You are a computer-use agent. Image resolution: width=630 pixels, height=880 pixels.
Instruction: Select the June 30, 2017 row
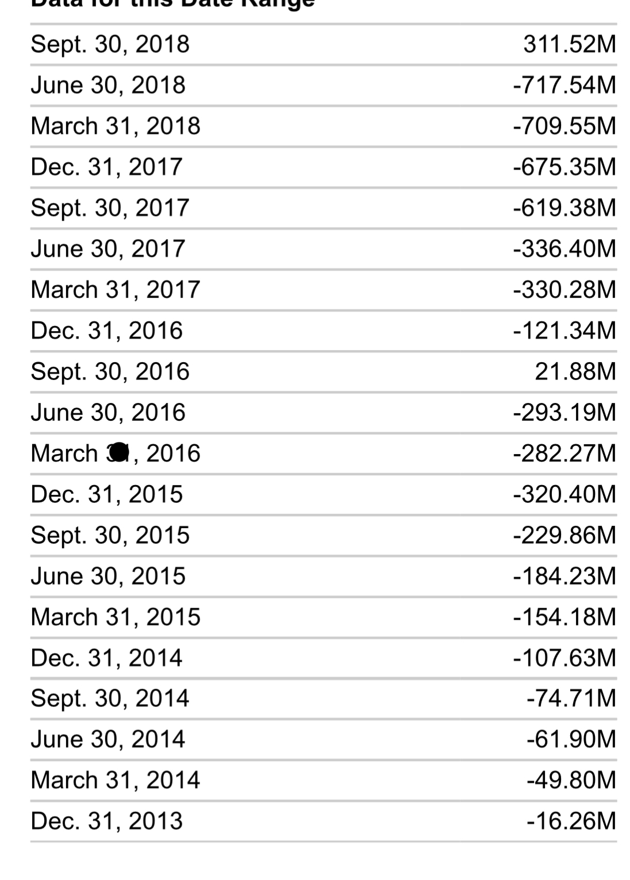tap(324, 249)
